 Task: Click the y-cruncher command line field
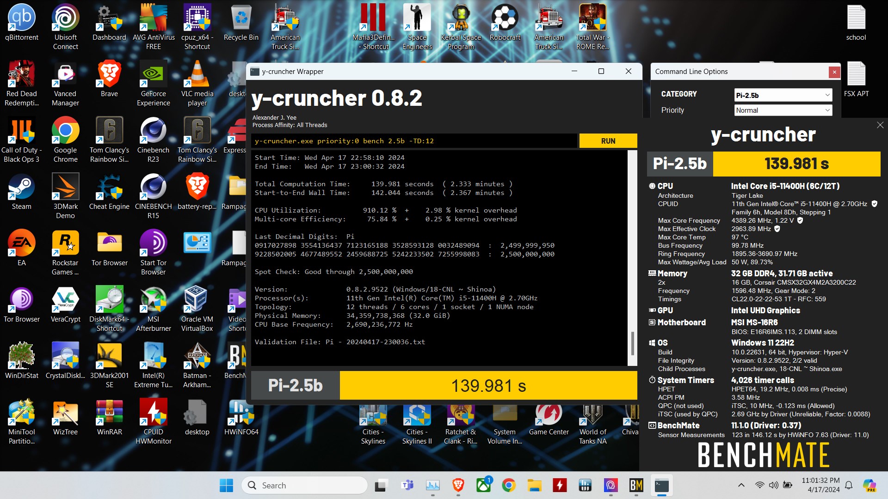pyautogui.click(x=414, y=141)
